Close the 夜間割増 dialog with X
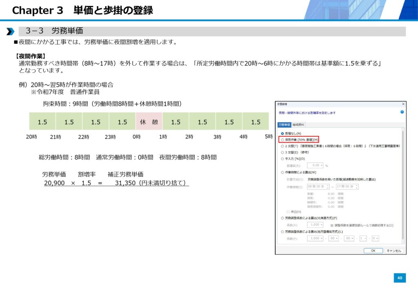Viewport: 418px width, 295px height. pos(403,104)
